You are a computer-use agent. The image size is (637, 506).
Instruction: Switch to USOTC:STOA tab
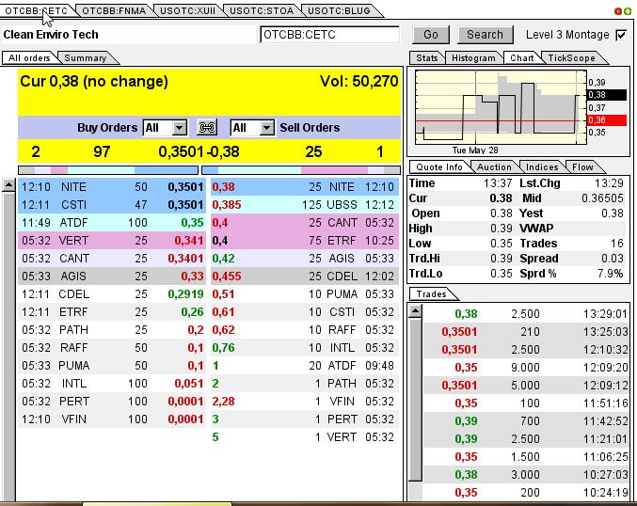(262, 11)
